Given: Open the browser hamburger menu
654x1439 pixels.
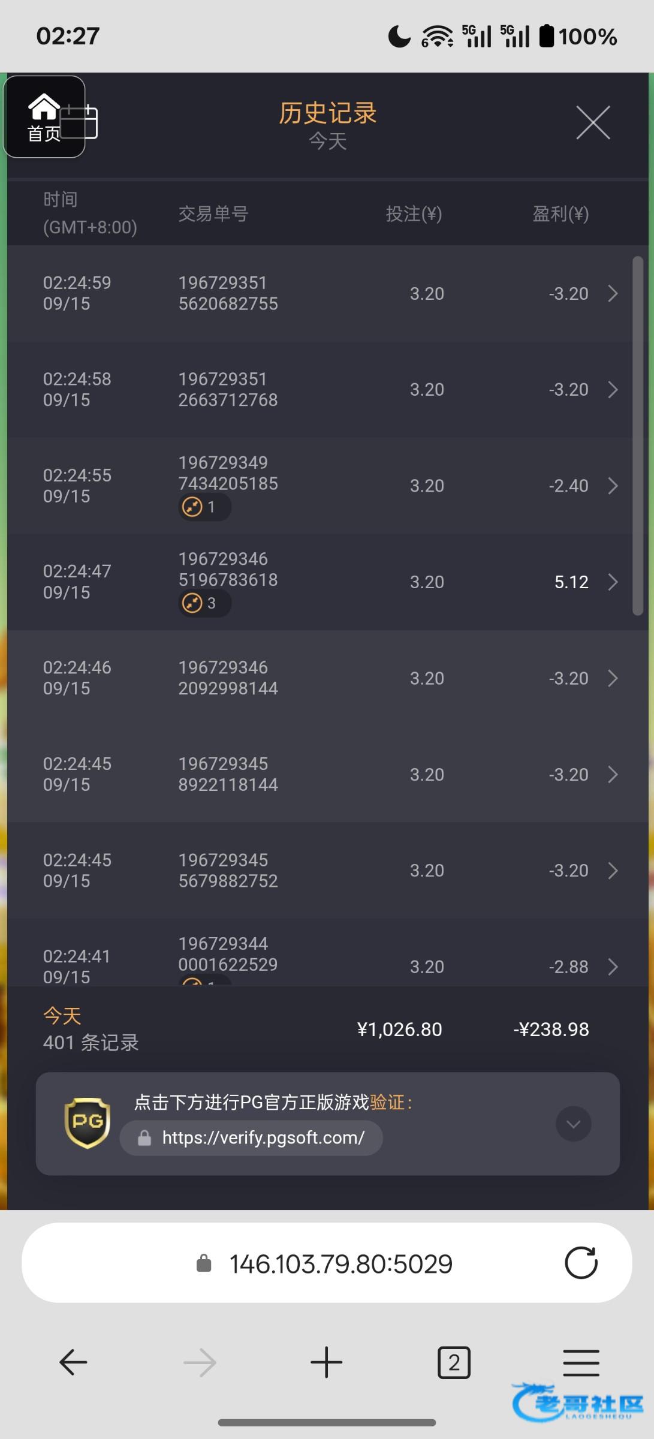Looking at the screenshot, I should pyautogui.click(x=581, y=1362).
